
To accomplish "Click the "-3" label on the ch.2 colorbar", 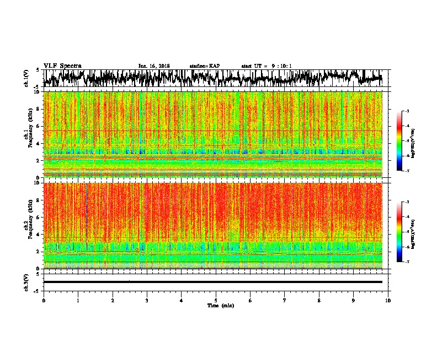I will point(407,202).
